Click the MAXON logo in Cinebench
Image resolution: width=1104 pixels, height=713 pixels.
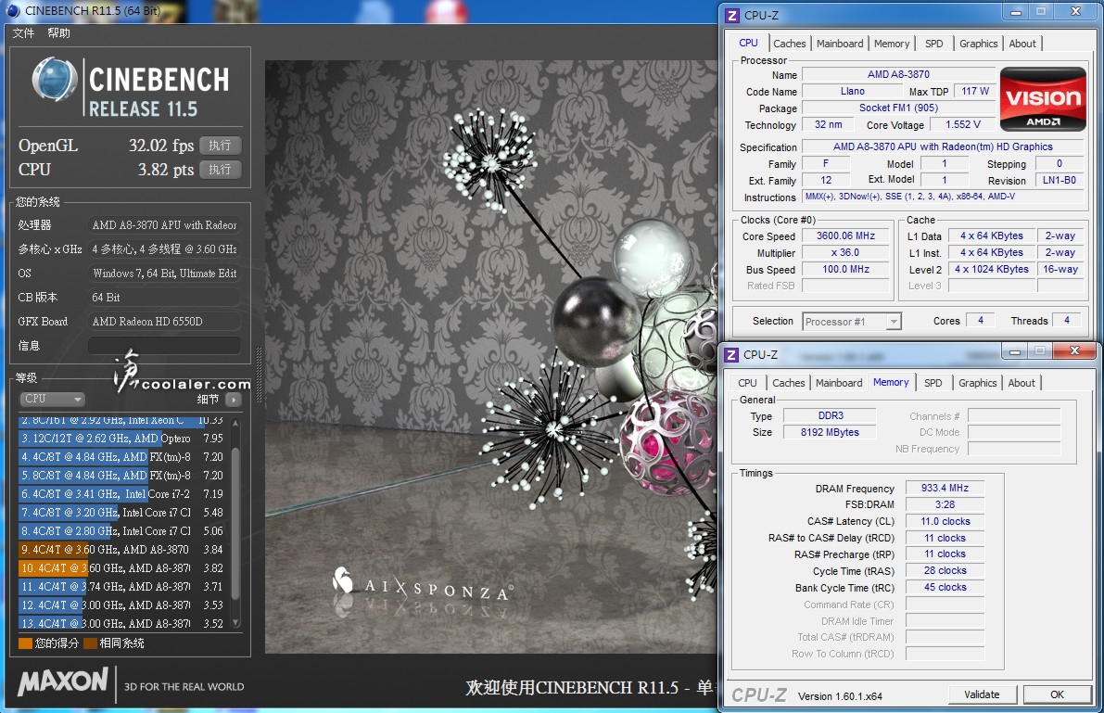click(63, 681)
